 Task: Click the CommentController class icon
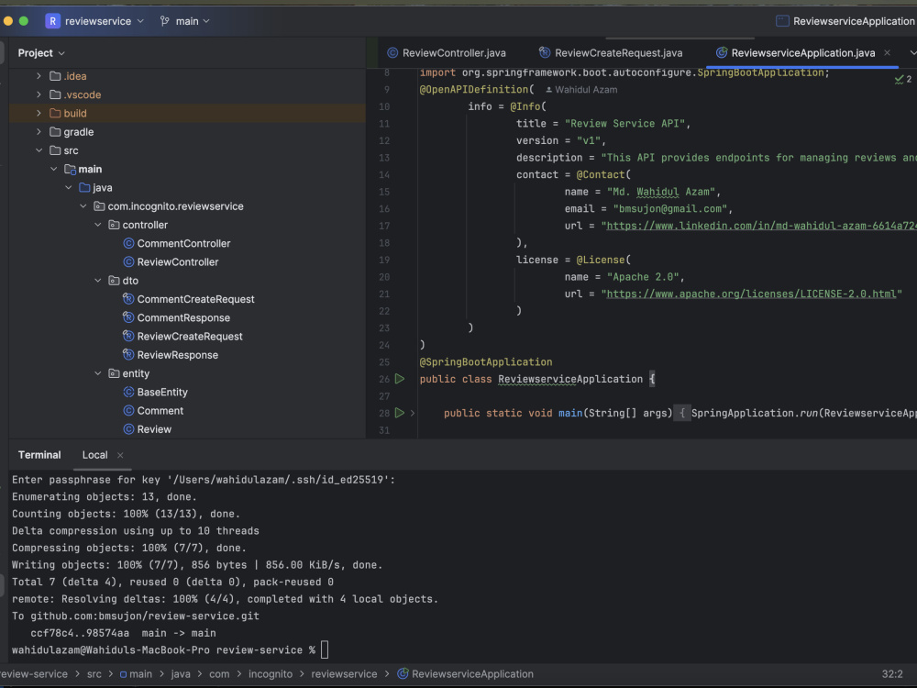pyautogui.click(x=128, y=243)
